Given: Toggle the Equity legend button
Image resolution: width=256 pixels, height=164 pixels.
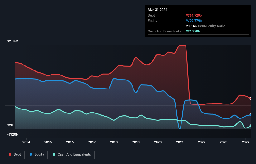Looking at the screenshot, I should coord(37,155).
